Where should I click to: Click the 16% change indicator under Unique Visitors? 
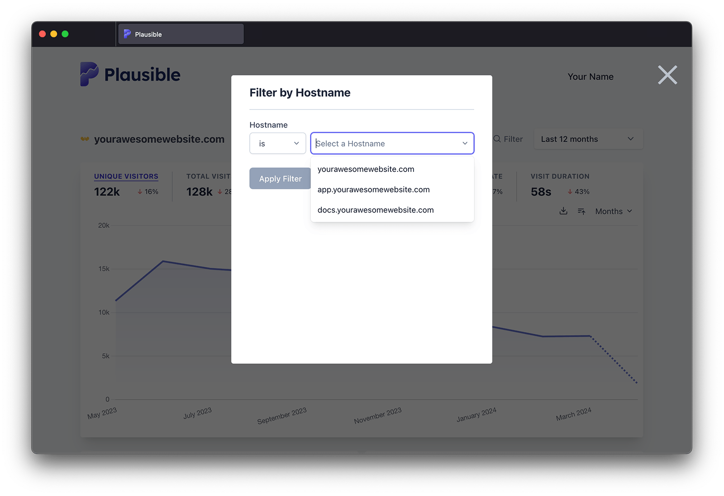click(148, 192)
